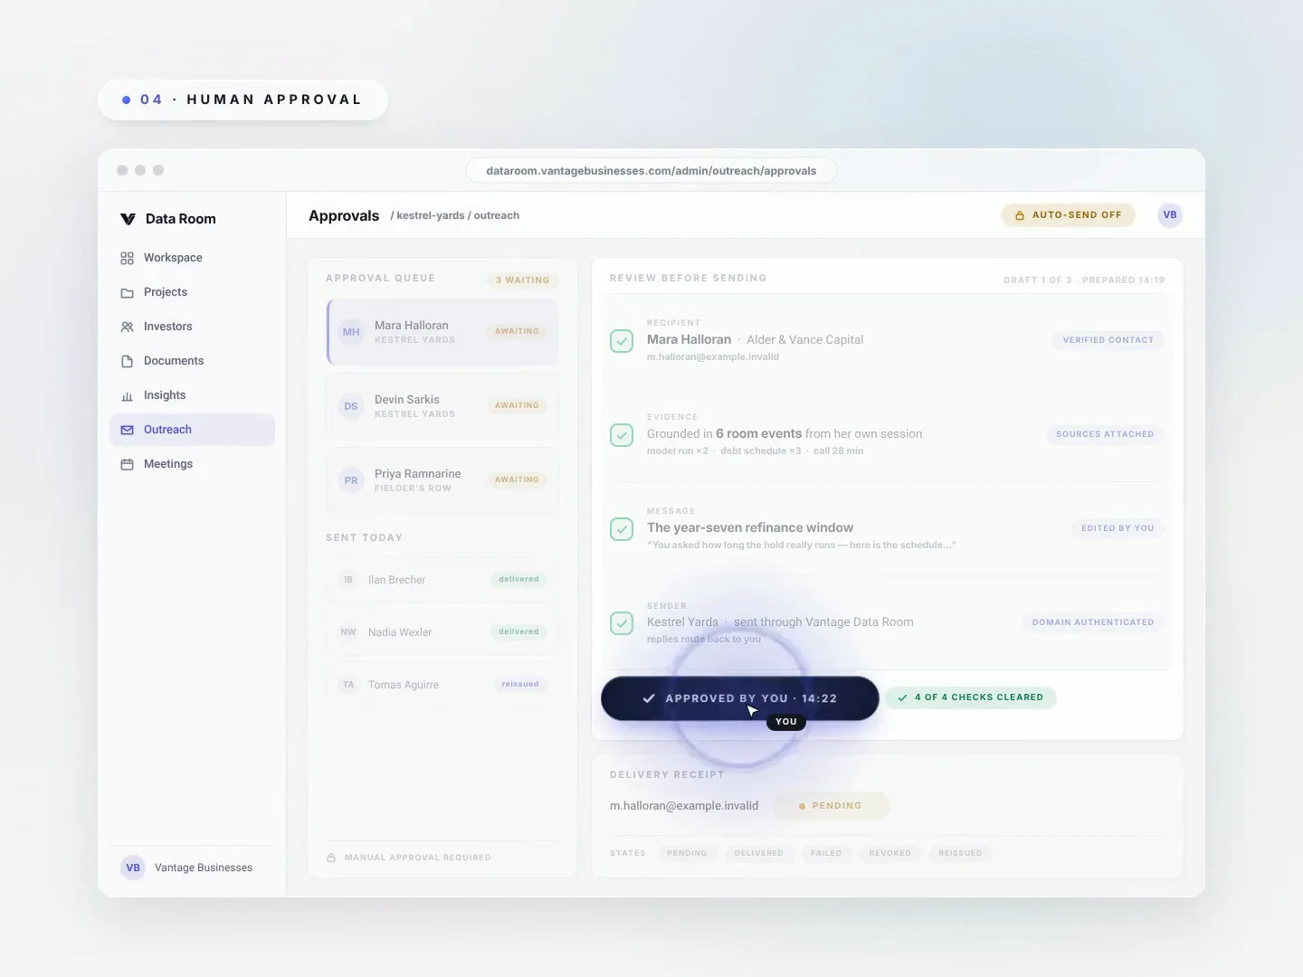Select Mara Halloran in approval queue
1303x977 pixels.
click(x=442, y=332)
